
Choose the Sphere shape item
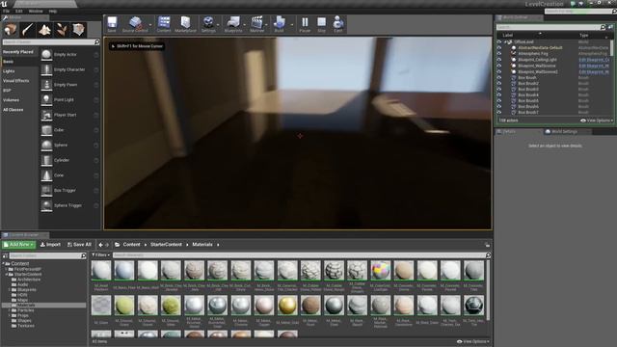click(x=69, y=146)
